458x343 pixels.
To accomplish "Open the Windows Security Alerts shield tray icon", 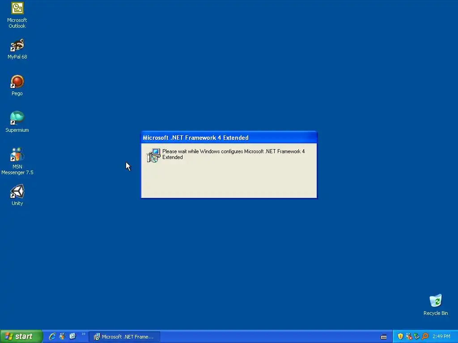I will click(x=400, y=336).
